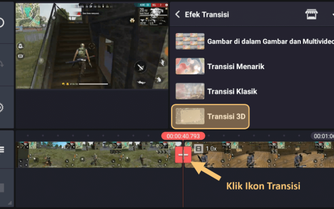This screenshot has height=209, width=334.
Task: Click the circular button at sidebar top
Action: (1, 23)
